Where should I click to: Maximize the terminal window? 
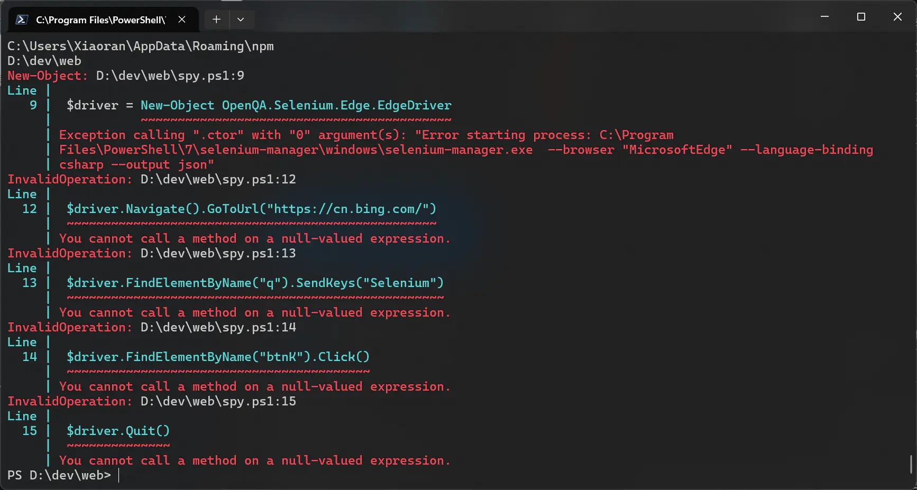pos(861,17)
